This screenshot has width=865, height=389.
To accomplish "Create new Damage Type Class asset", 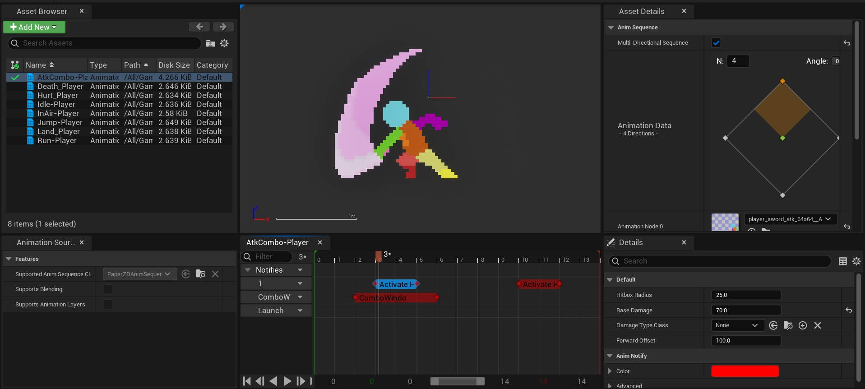I will coord(803,325).
